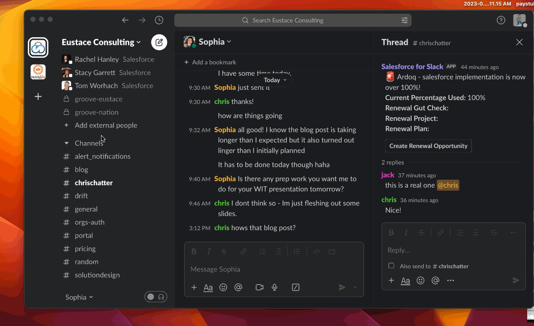Image resolution: width=534 pixels, height=326 pixels.
Task: Open the Eustace Consulting workspace menu
Action: 101,42
